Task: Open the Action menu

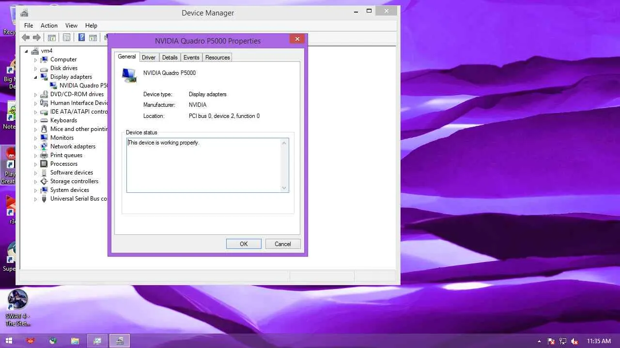Action: pos(49,26)
